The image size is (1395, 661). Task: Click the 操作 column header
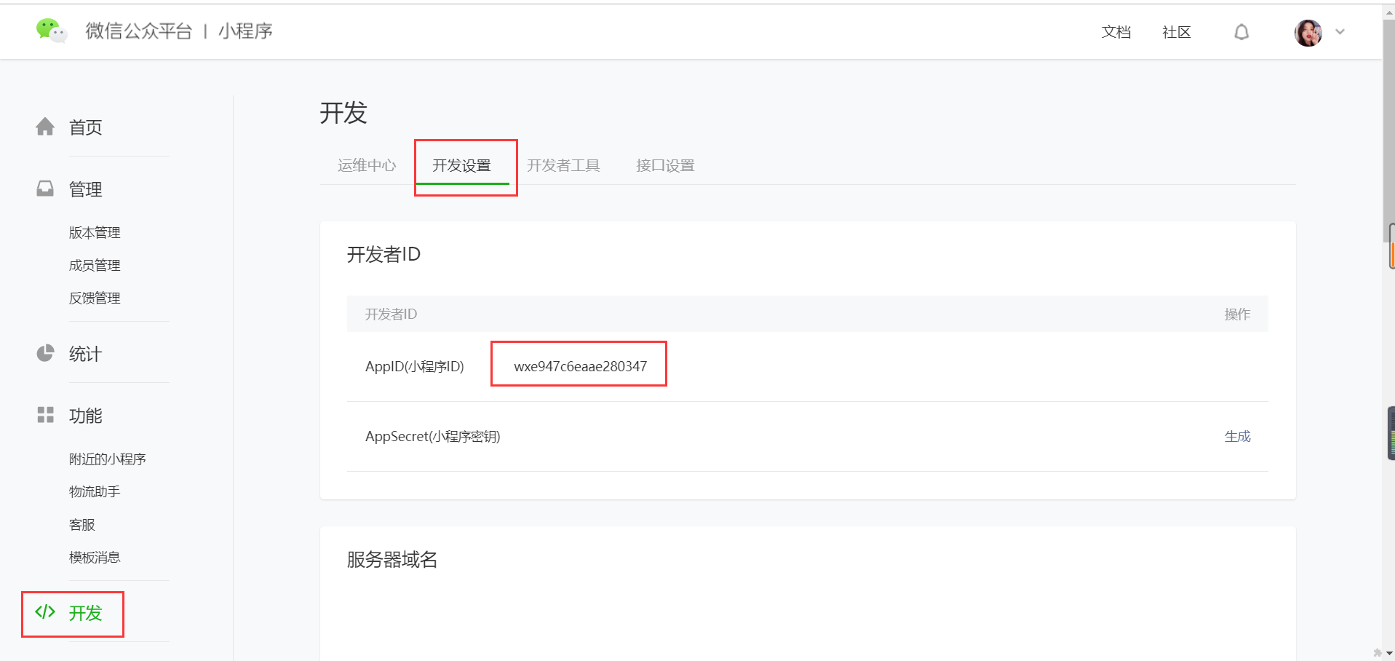tap(1237, 314)
